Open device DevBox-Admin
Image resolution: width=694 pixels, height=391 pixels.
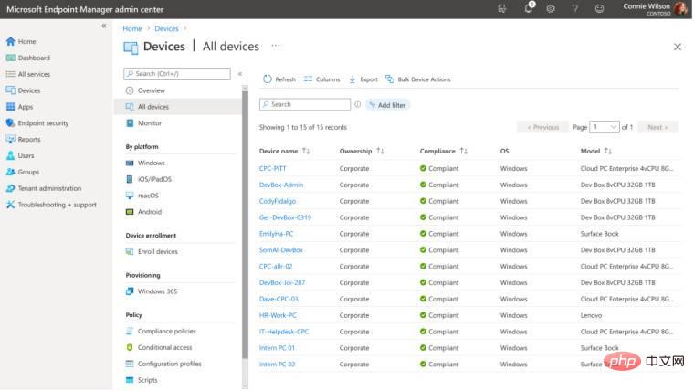pyautogui.click(x=281, y=185)
